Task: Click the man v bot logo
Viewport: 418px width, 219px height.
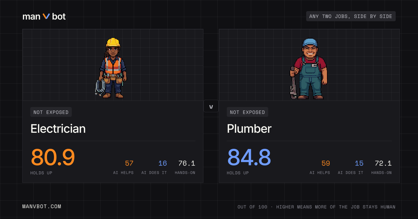Action: (x=44, y=16)
